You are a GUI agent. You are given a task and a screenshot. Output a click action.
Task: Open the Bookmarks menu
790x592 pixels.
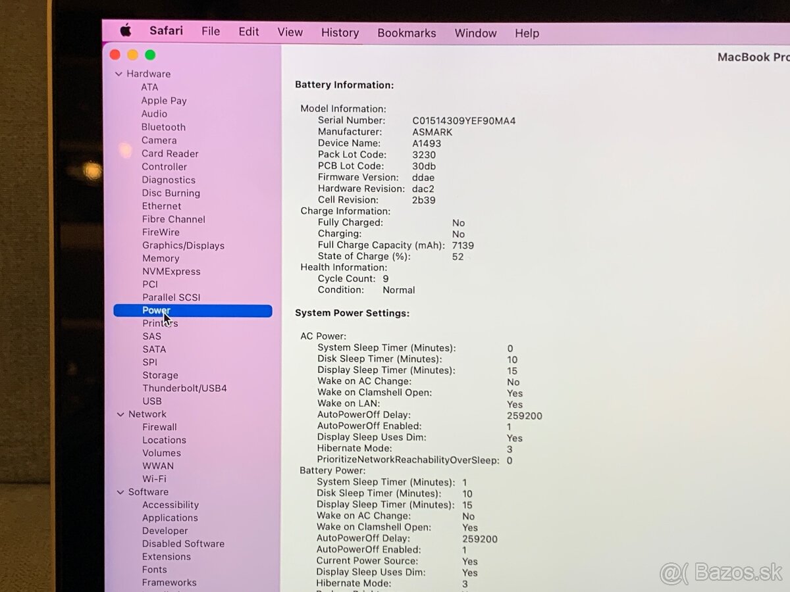click(x=407, y=33)
